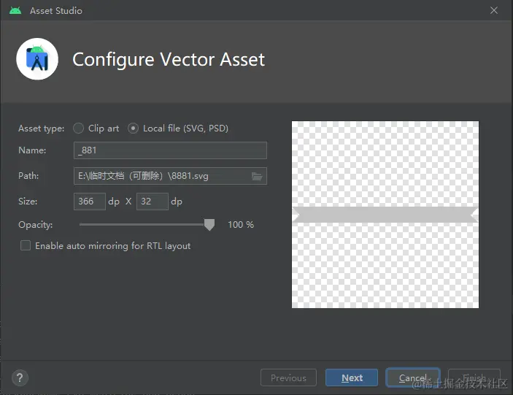The height and width of the screenshot is (395, 513).
Task: Click the Name input field
Action: point(170,150)
